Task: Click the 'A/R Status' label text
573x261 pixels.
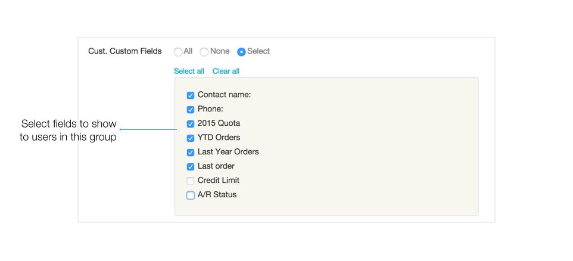Action: (217, 194)
